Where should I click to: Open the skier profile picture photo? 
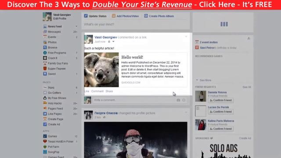(x=136, y=140)
